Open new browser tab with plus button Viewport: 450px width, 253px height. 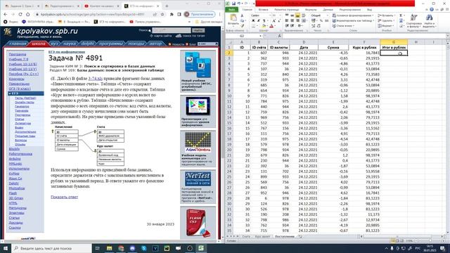pyautogui.click(x=167, y=6)
